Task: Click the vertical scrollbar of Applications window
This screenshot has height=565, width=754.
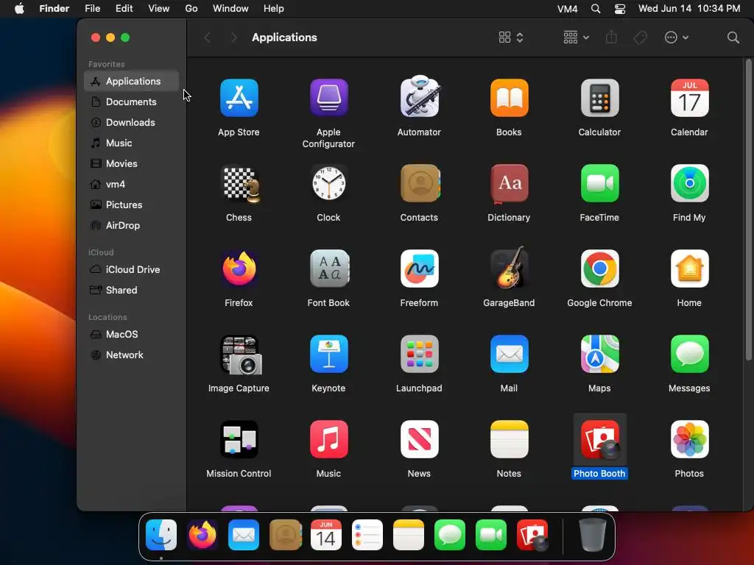Action: click(748, 210)
